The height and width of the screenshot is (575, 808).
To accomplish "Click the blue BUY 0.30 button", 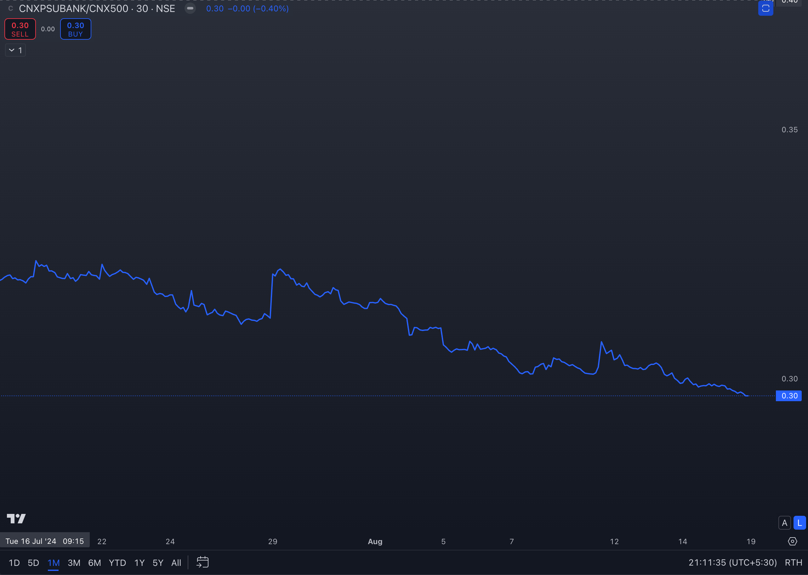I will [x=76, y=29].
